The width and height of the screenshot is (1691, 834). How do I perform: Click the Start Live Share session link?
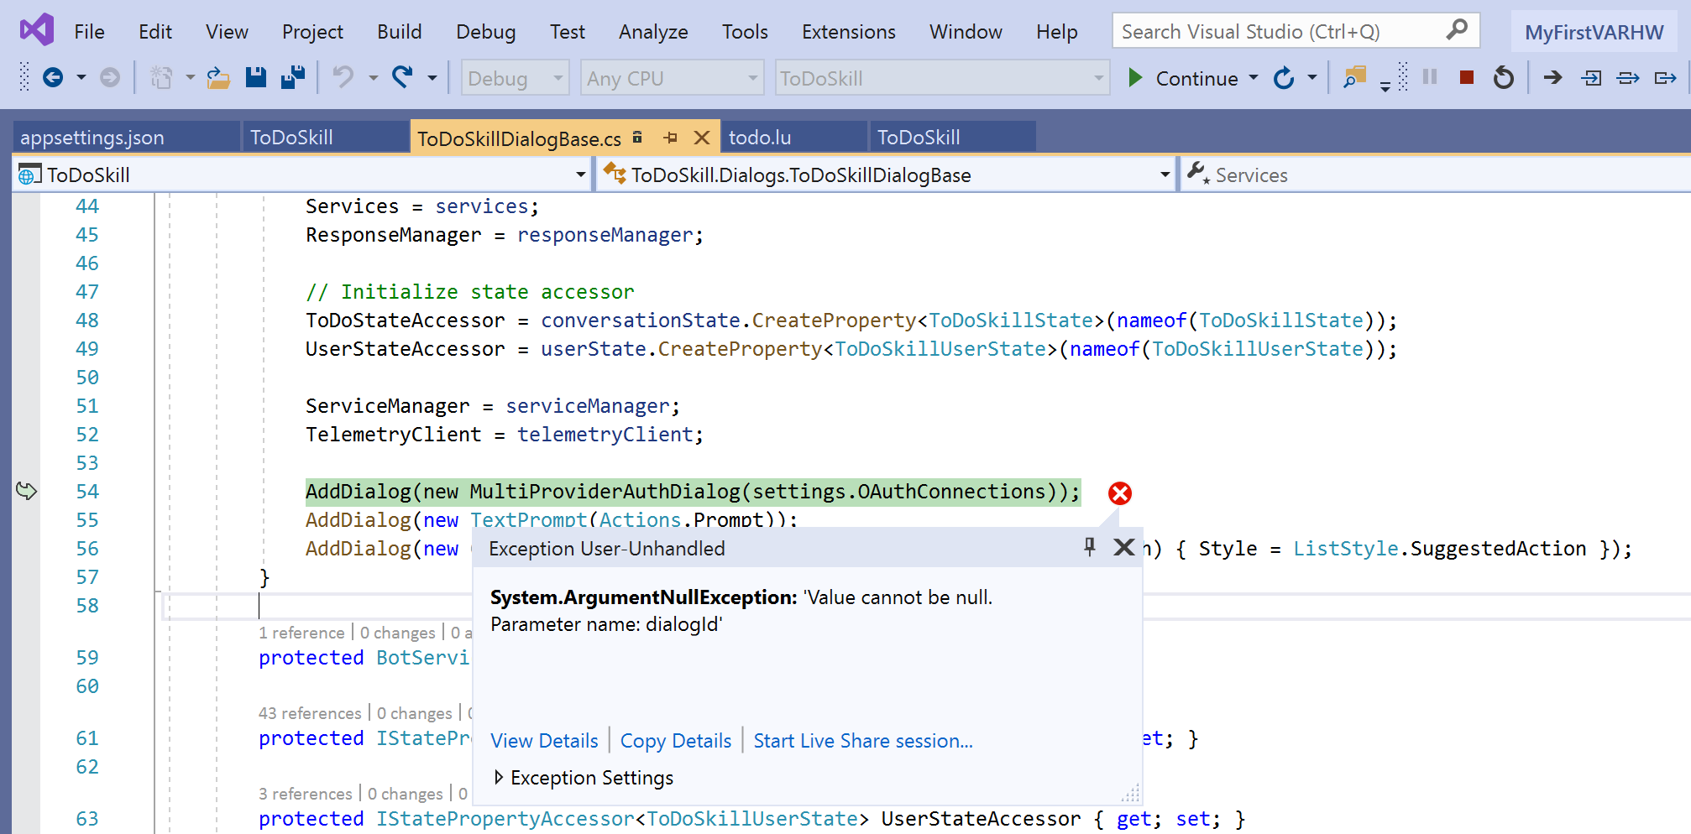pos(862,740)
